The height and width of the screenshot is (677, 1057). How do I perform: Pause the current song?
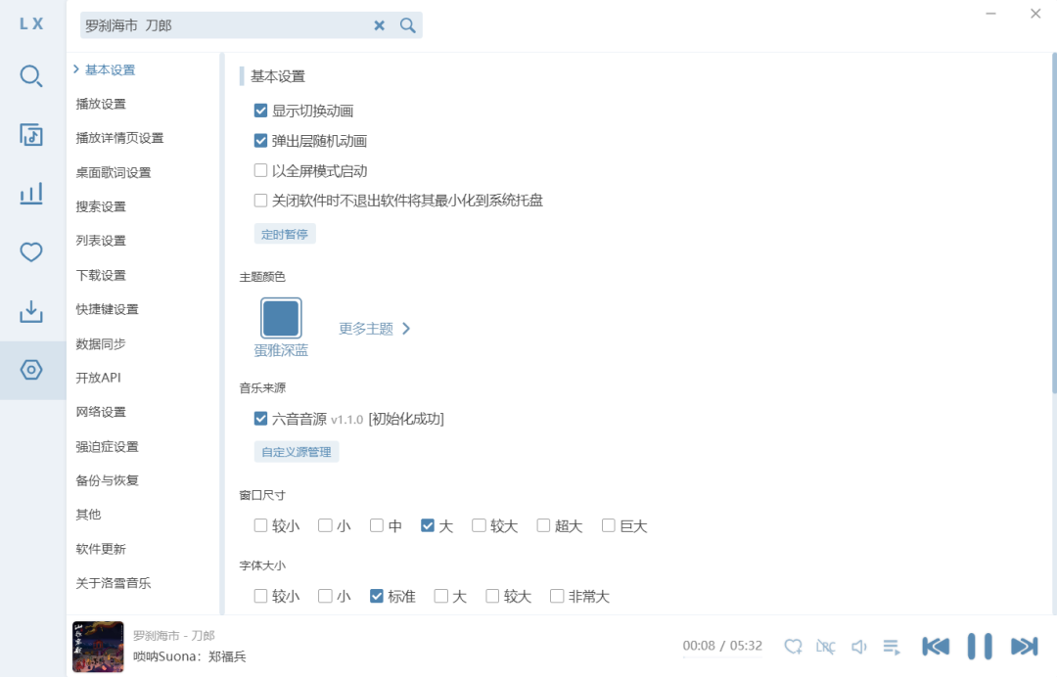tap(980, 646)
